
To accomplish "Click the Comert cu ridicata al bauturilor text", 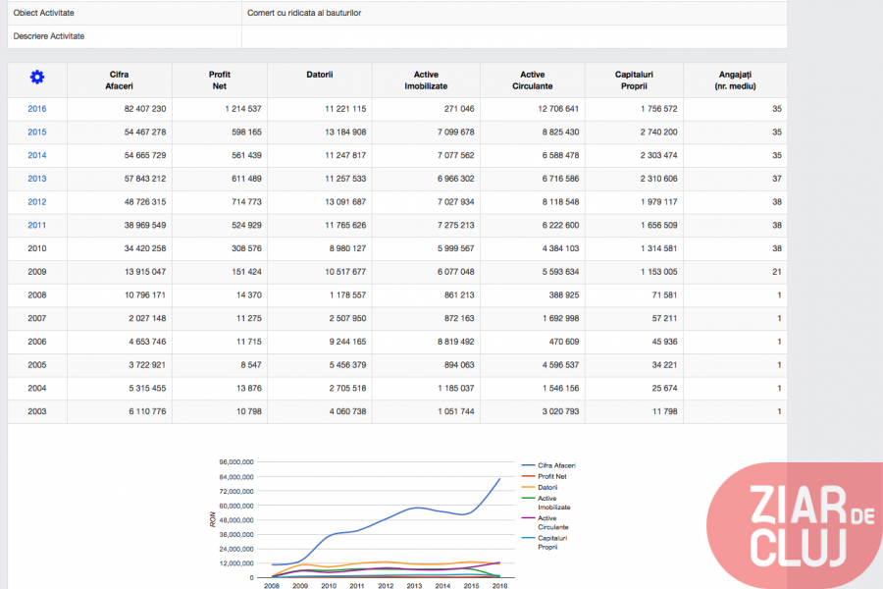I will coord(304,14).
